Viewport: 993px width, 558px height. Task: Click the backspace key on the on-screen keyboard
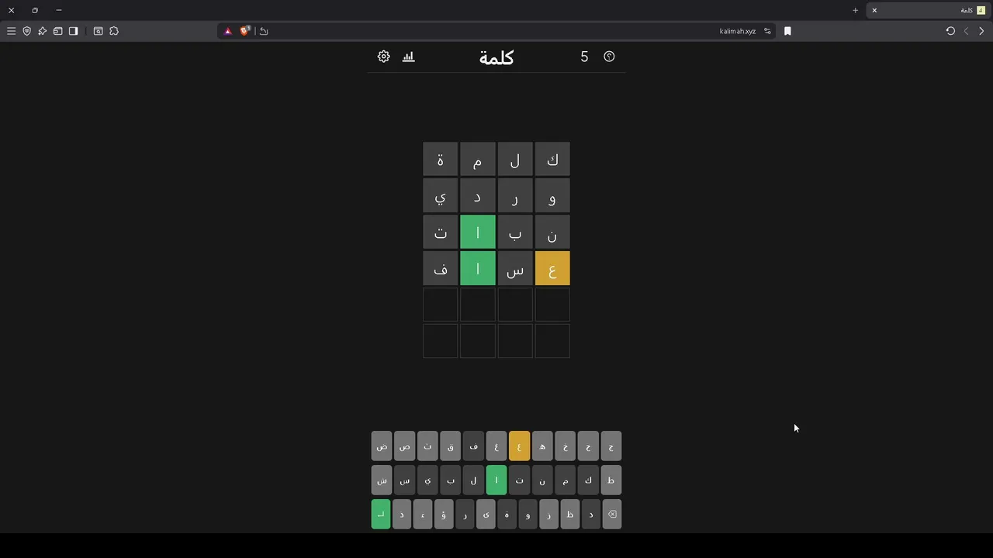[612, 514]
